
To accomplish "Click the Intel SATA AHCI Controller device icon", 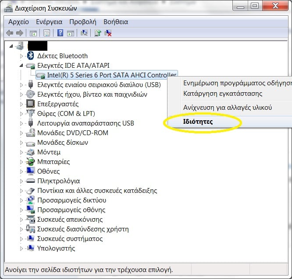I will tap(40, 75).
